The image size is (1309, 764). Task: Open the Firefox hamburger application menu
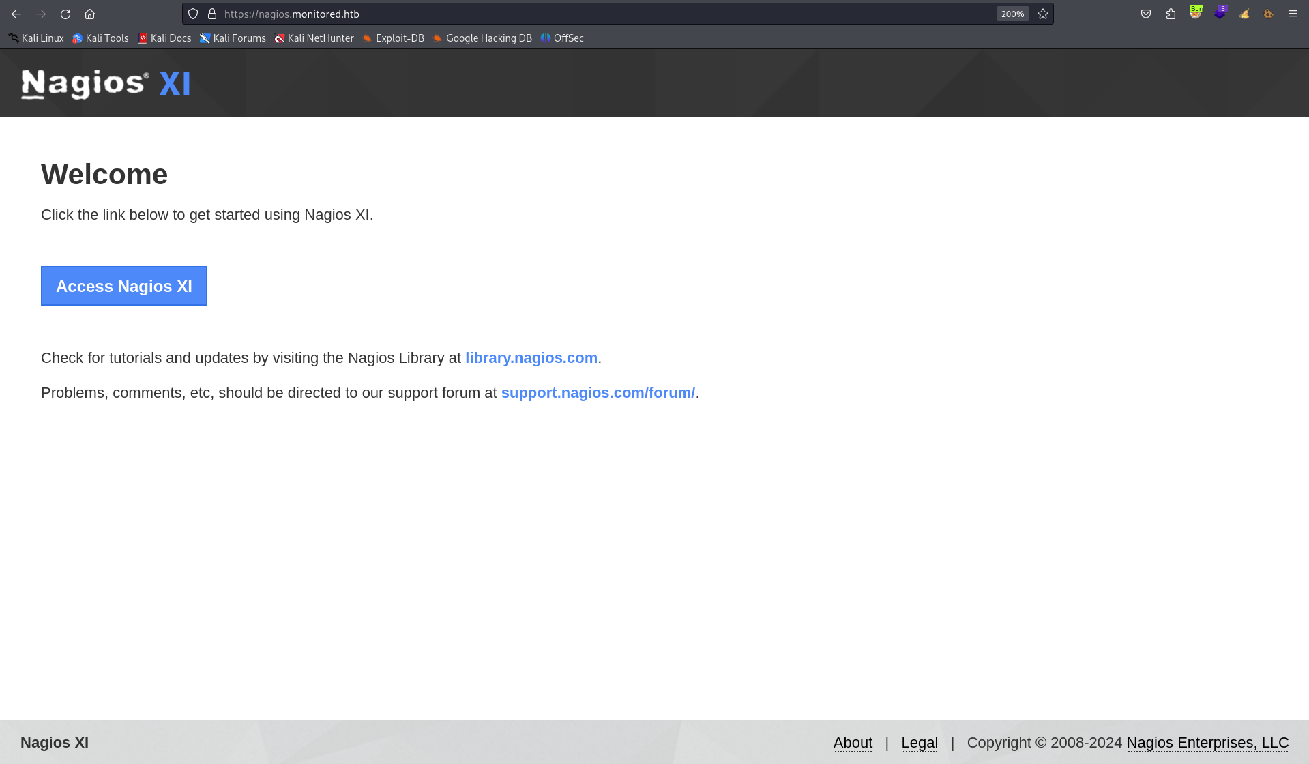(x=1293, y=14)
